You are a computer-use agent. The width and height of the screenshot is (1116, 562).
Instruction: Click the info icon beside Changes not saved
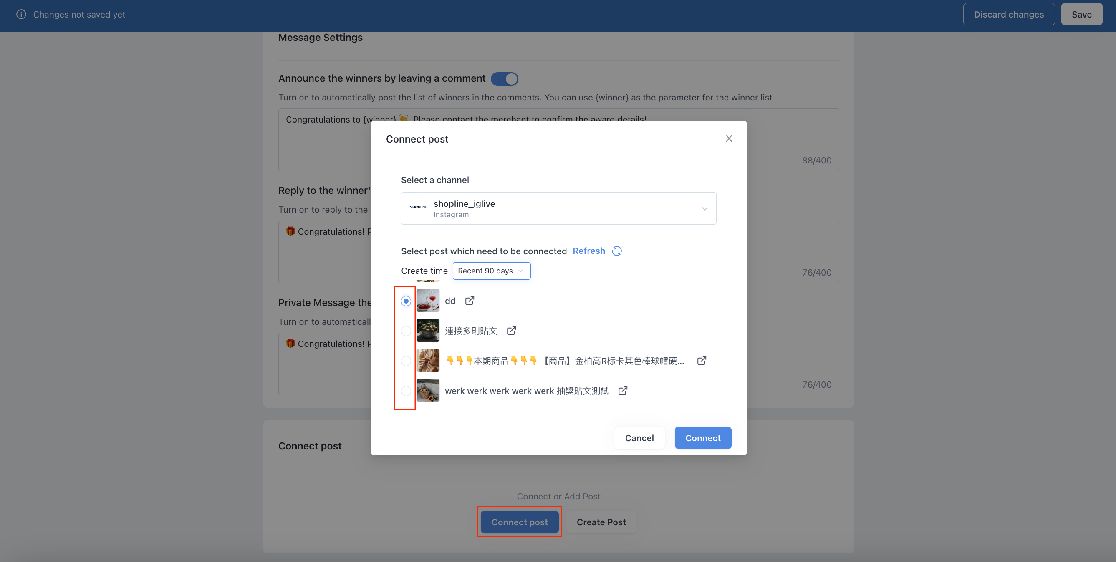pos(21,14)
